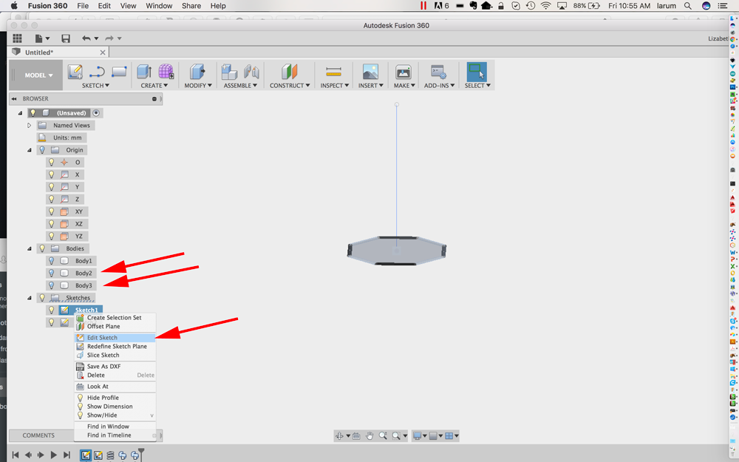Image resolution: width=739 pixels, height=462 pixels.
Task: Toggle visibility of XZ plane
Action: [x=52, y=224]
